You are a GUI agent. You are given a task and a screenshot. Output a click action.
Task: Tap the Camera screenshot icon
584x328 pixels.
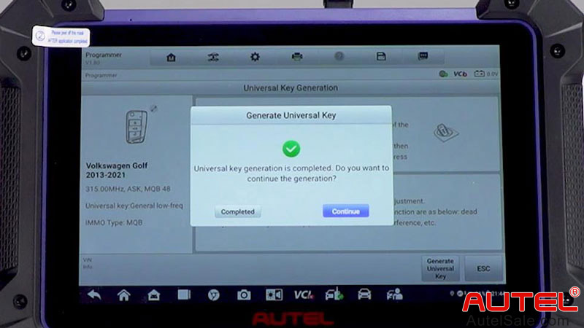coord(244,295)
